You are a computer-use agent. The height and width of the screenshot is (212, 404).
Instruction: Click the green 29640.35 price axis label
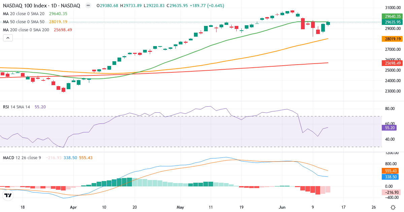[x=392, y=16]
